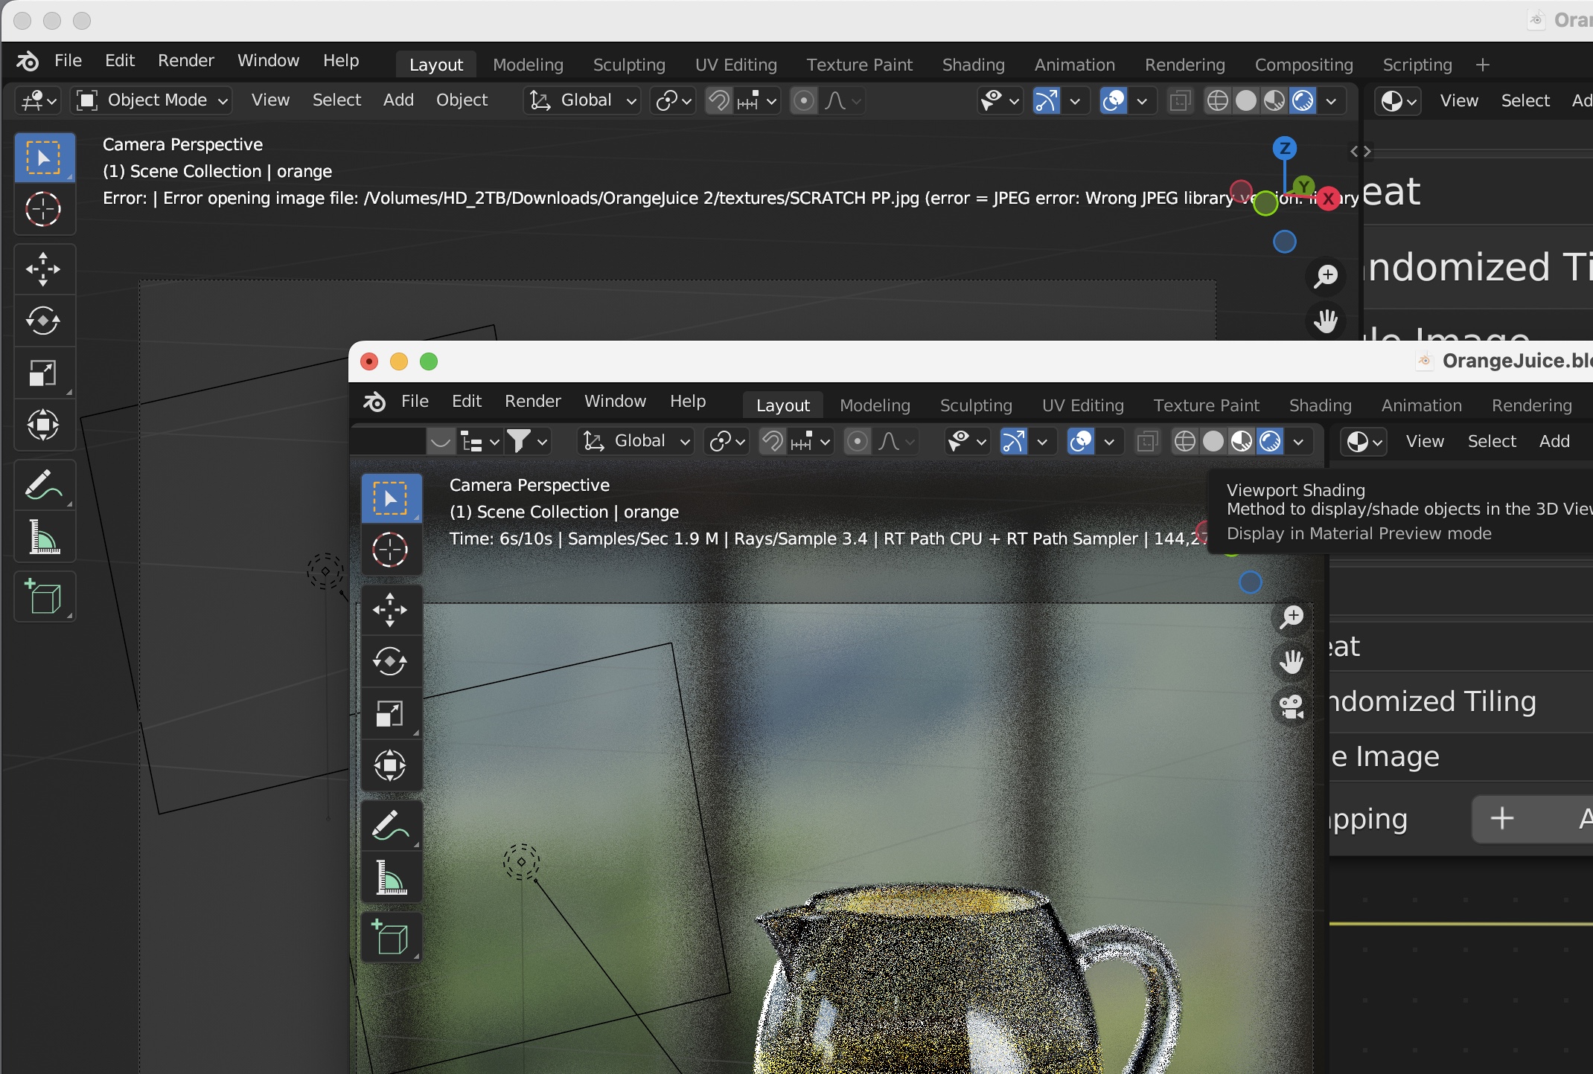
Task: Click the Z axis on navigation gizmo
Action: [x=1285, y=148]
